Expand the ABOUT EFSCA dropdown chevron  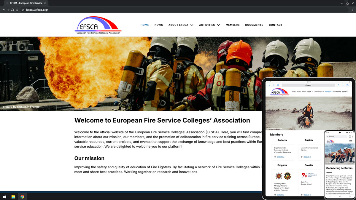(x=192, y=25)
